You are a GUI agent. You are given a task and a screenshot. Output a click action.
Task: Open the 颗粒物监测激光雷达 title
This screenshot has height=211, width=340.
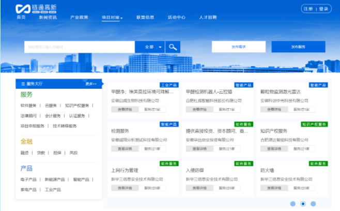point(281,92)
